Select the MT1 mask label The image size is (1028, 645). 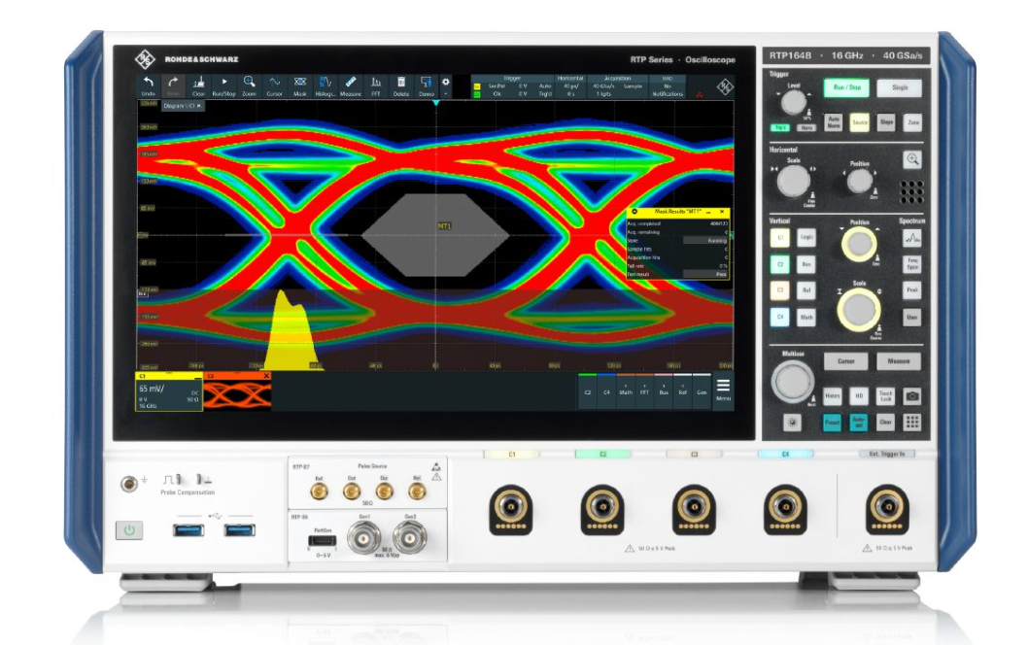point(444,226)
